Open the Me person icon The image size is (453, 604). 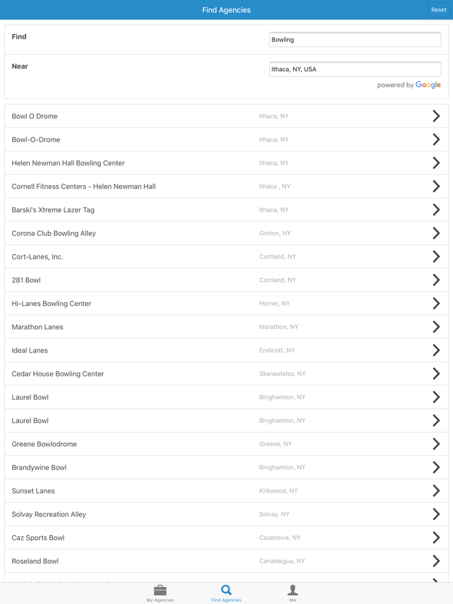tap(293, 590)
